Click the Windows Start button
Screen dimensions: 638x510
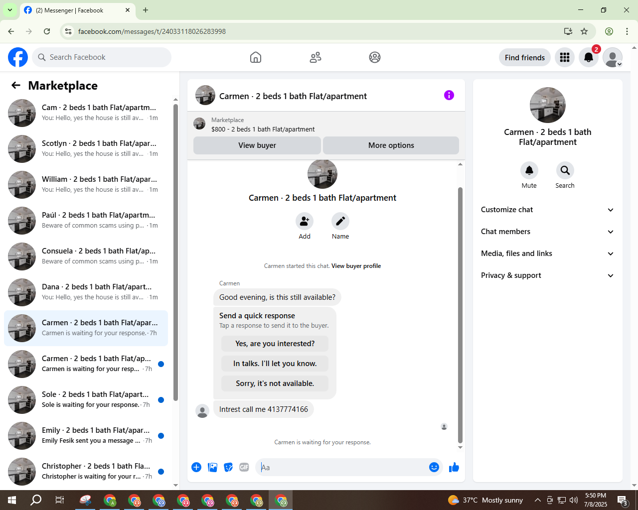click(x=12, y=500)
